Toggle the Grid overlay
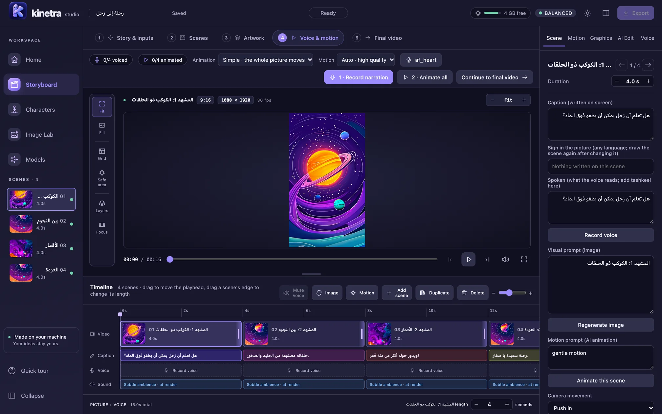Viewport: 662px width, 414px height. click(x=102, y=154)
